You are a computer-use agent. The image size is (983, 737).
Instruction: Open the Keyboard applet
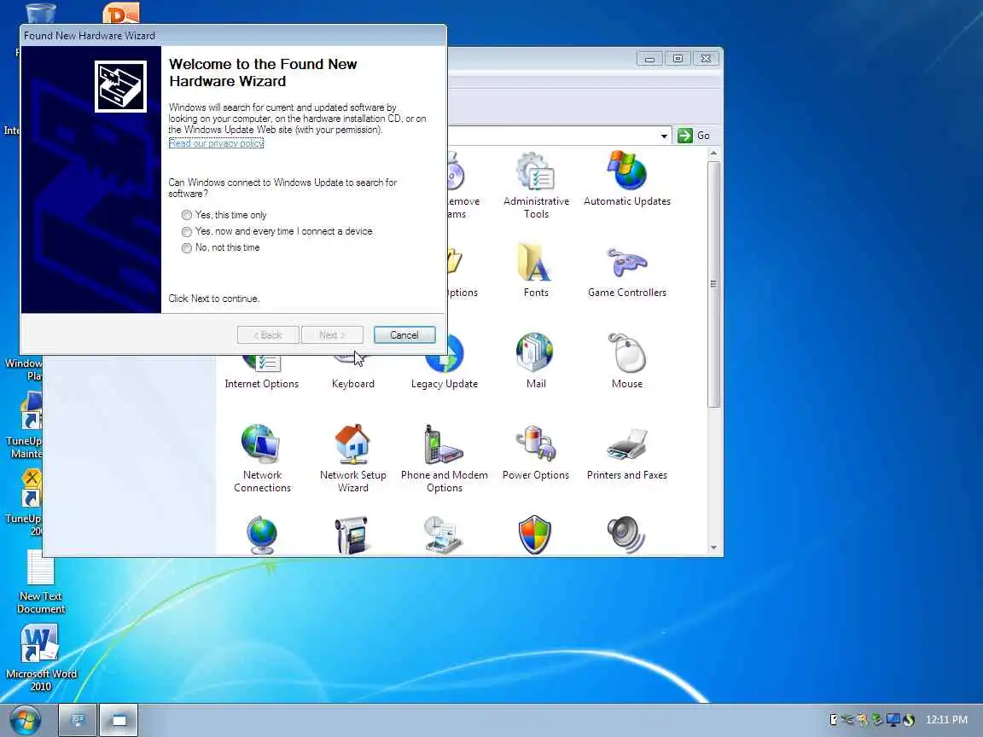pos(353,374)
